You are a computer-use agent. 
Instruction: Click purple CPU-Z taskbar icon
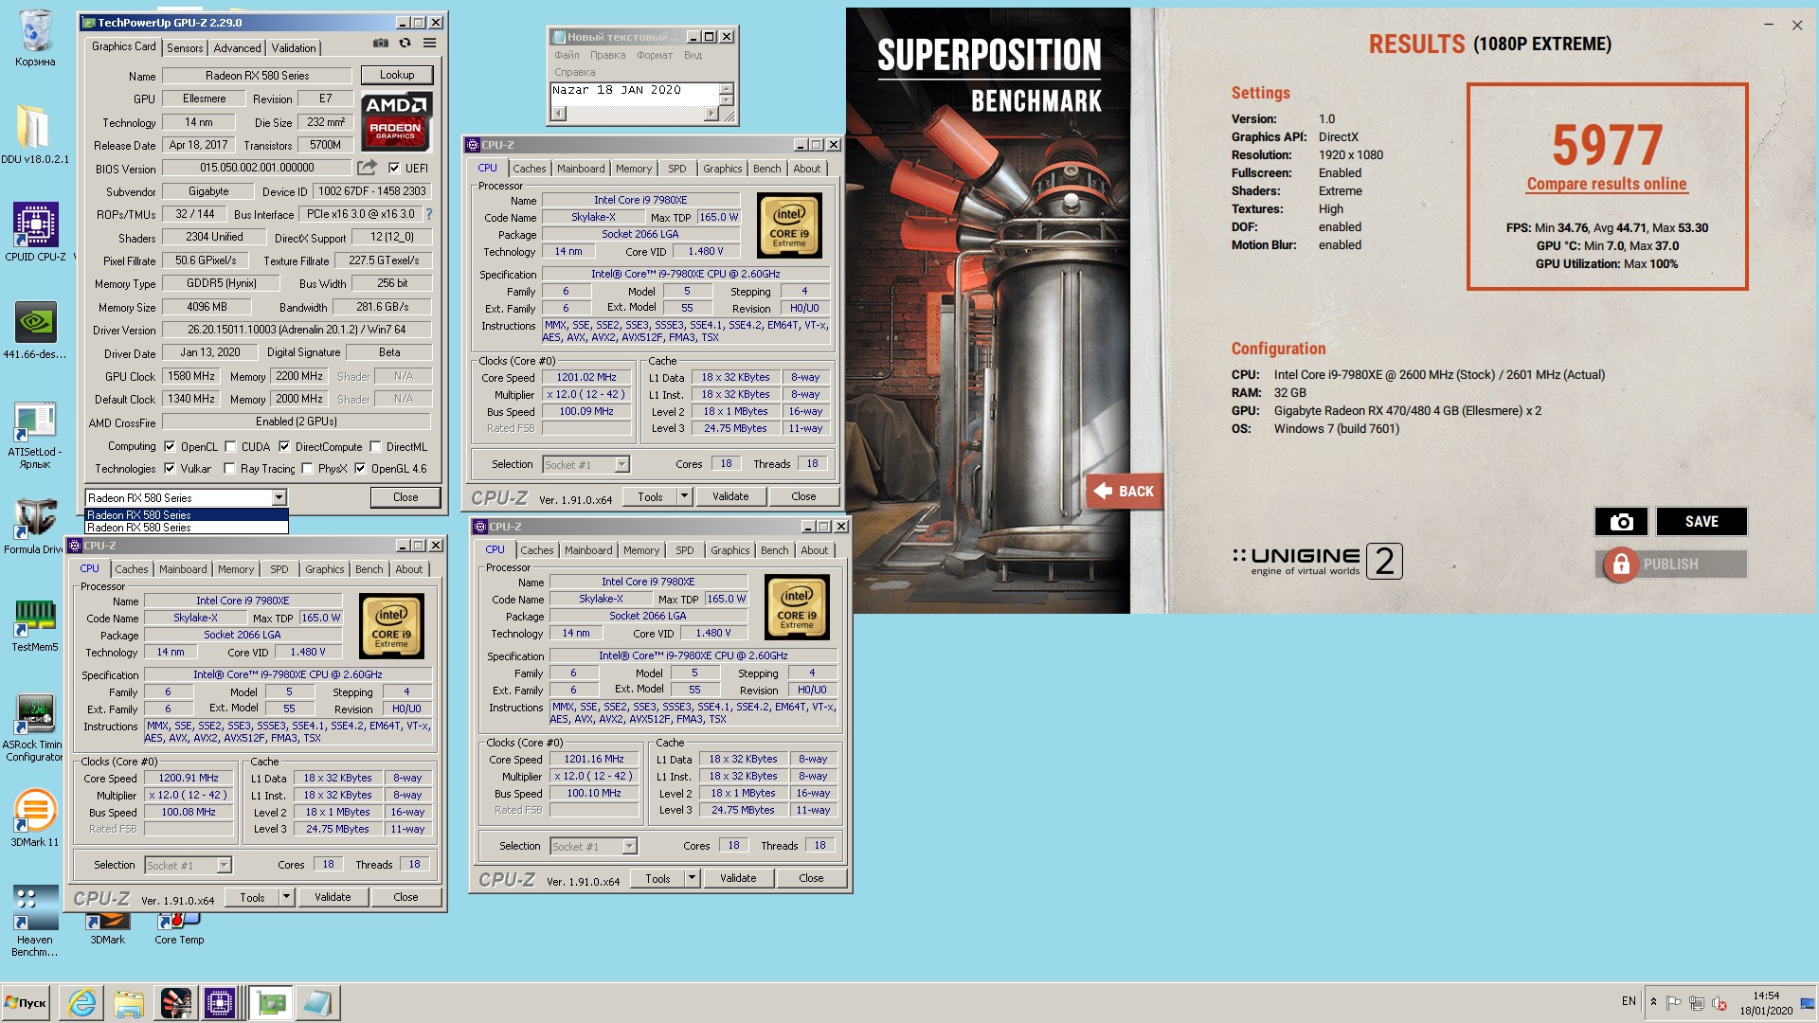pos(220,1002)
